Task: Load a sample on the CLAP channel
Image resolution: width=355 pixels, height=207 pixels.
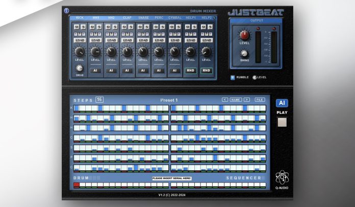Action: (127, 40)
